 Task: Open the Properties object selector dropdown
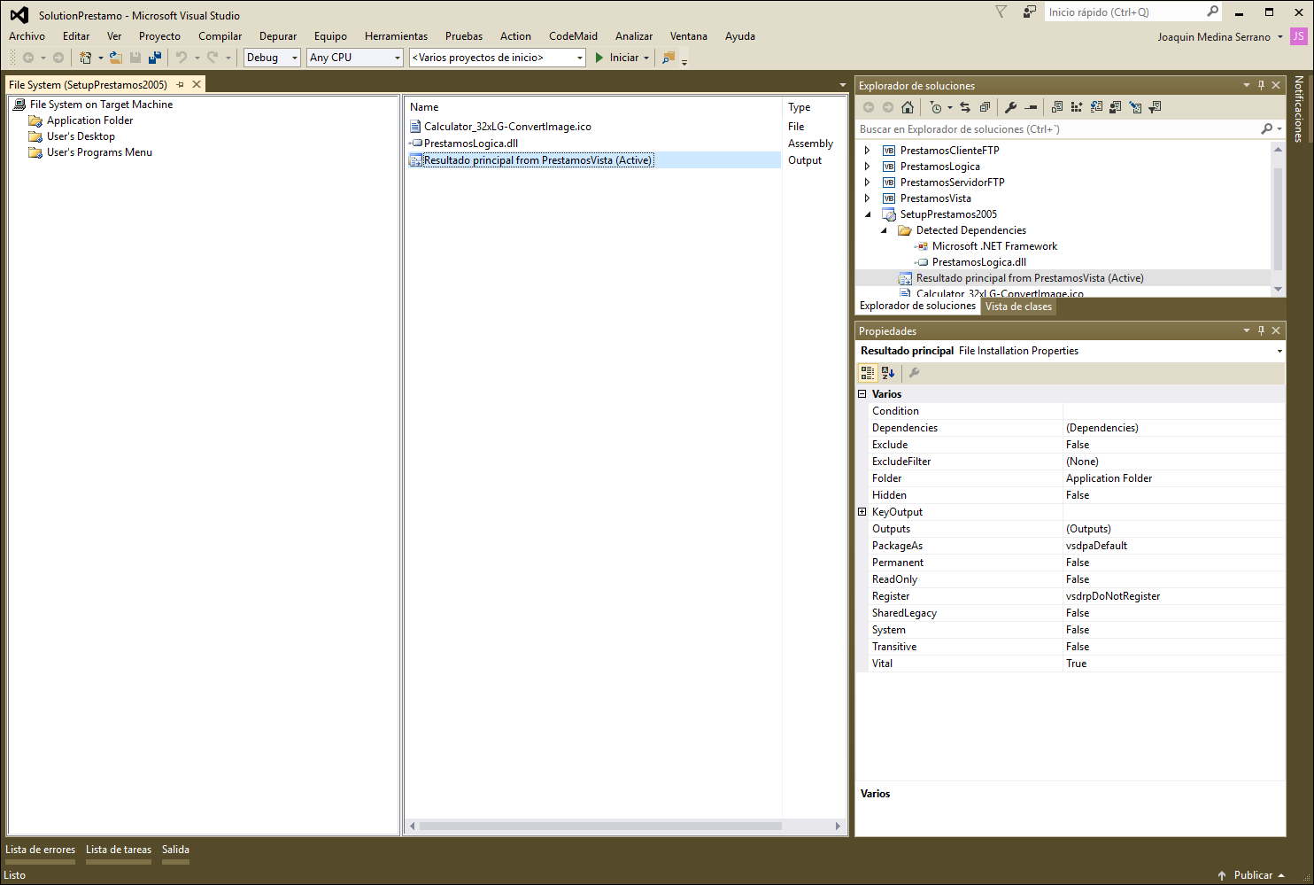1279,352
